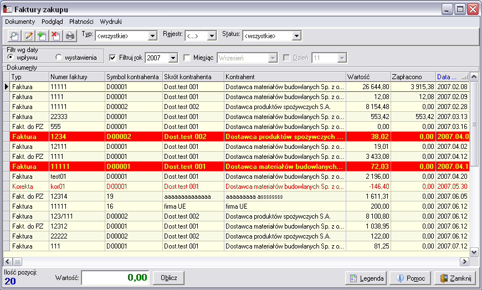
Task: Click value cell 8 154,48
Action: click(x=368, y=107)
